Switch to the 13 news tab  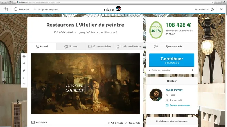(x=71, y=46)
